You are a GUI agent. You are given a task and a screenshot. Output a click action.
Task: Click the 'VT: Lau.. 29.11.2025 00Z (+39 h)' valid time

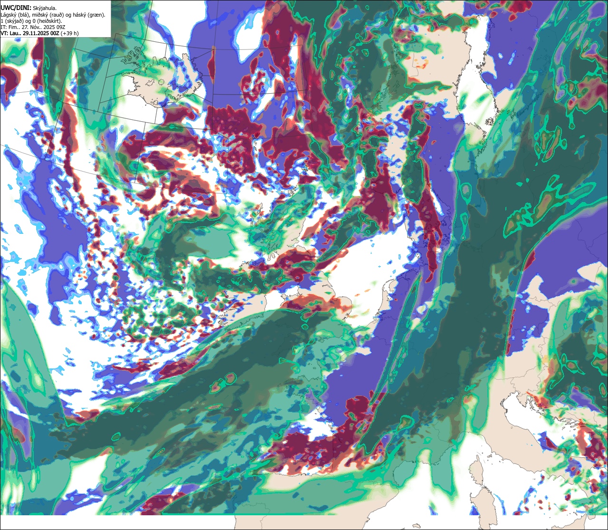pyautogui.click(x=40, y=33)
